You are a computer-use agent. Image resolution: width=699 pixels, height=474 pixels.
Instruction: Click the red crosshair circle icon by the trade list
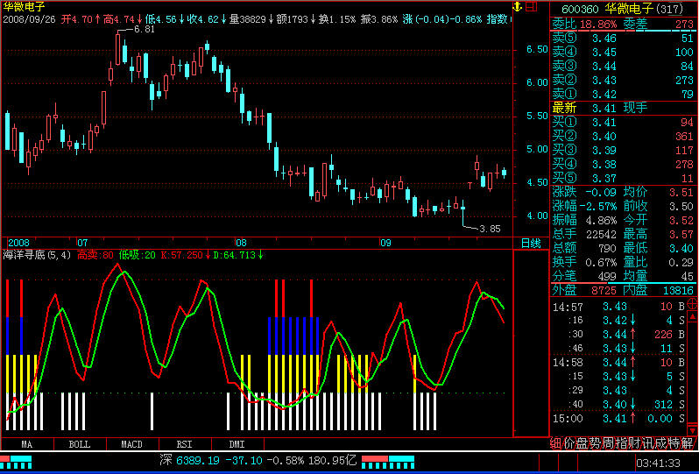tap(692, 304)
